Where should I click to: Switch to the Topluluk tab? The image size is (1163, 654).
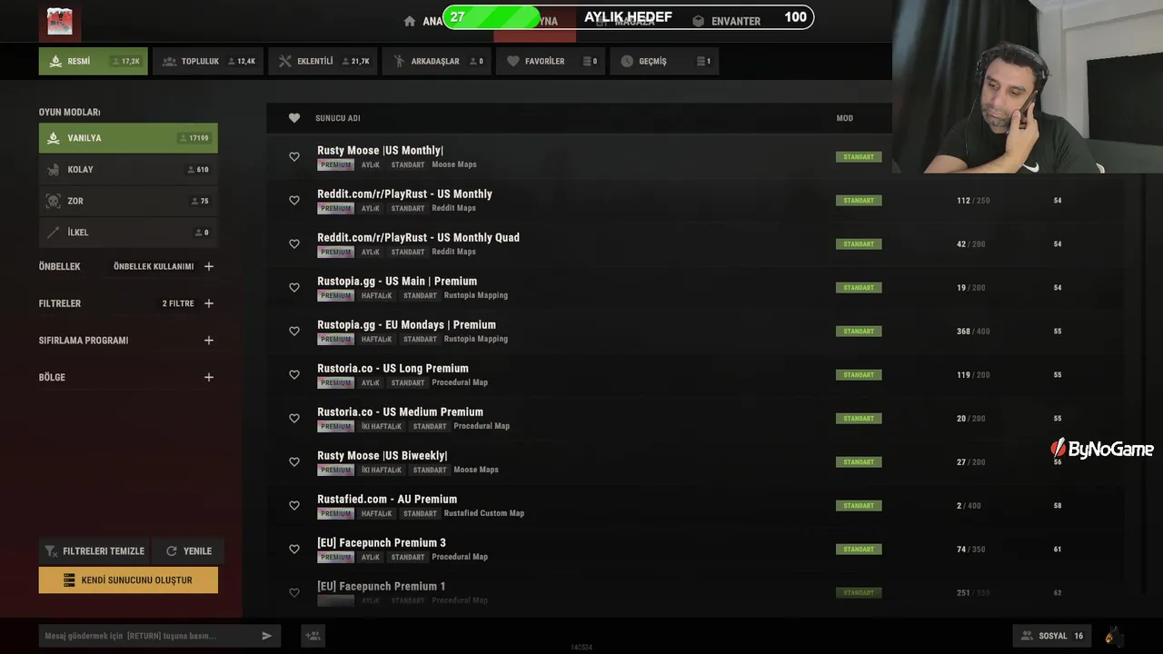pos(208,61)
